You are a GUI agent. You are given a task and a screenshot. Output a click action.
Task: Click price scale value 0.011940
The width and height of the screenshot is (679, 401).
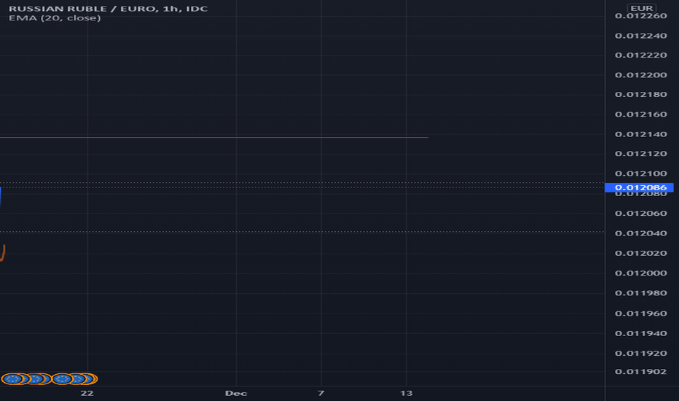641,333
